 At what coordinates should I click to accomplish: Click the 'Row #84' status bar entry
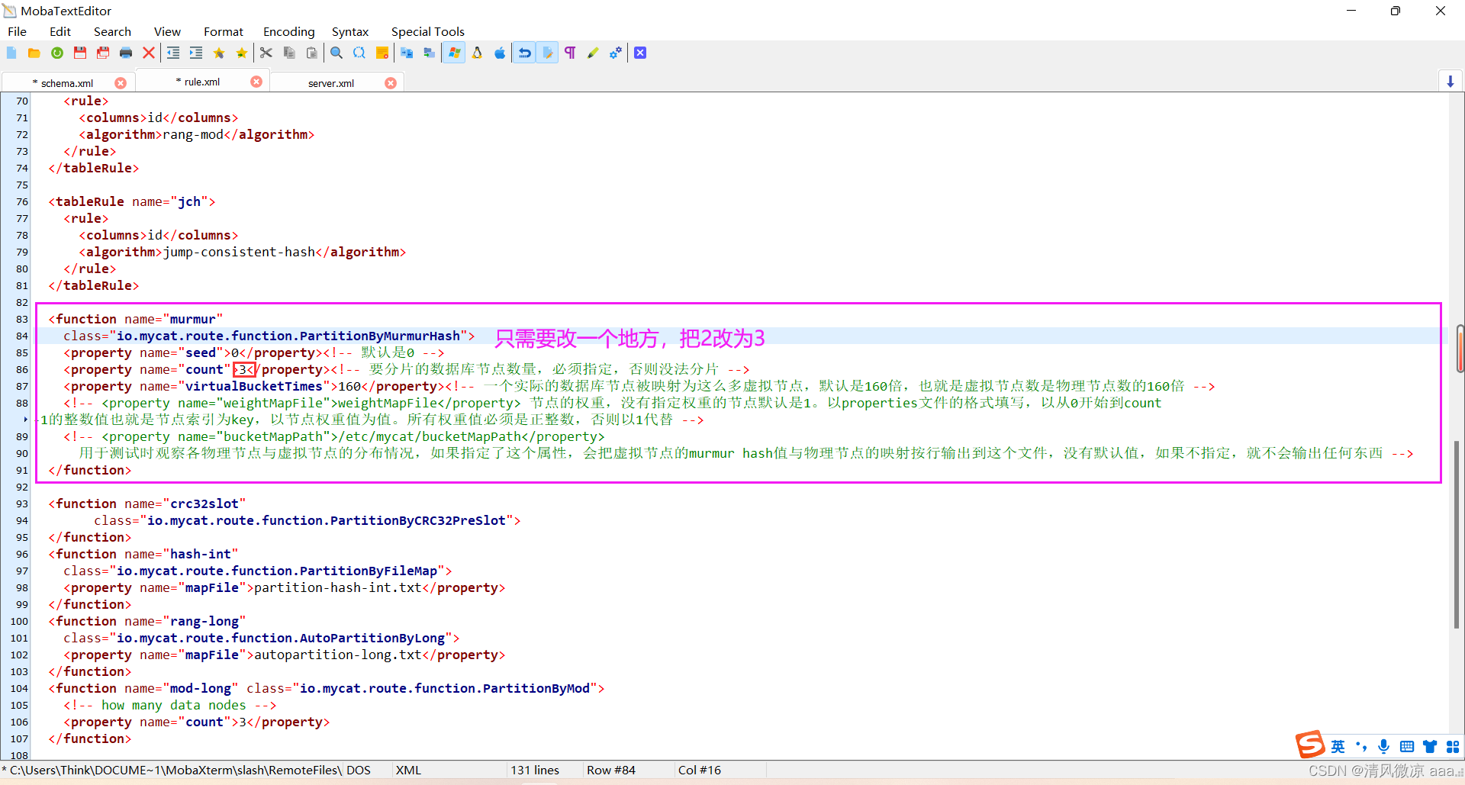click(x=611, y=770)
